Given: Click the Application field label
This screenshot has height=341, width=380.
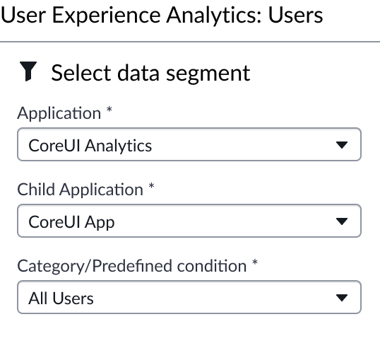Looking at the screenshot, I should click(x=59, y=113).
